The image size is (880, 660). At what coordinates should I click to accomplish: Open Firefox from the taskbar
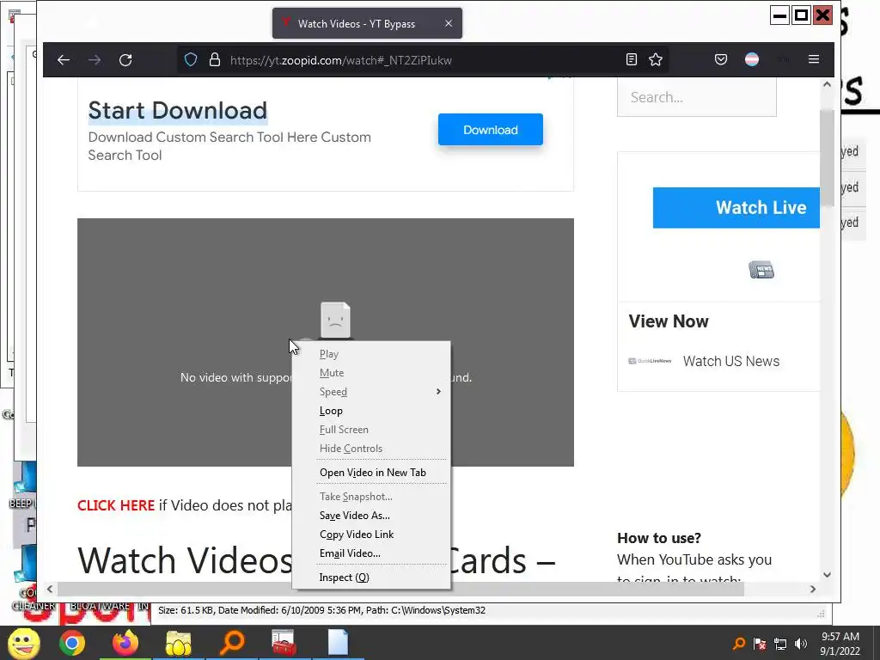[x=125, y=643]
